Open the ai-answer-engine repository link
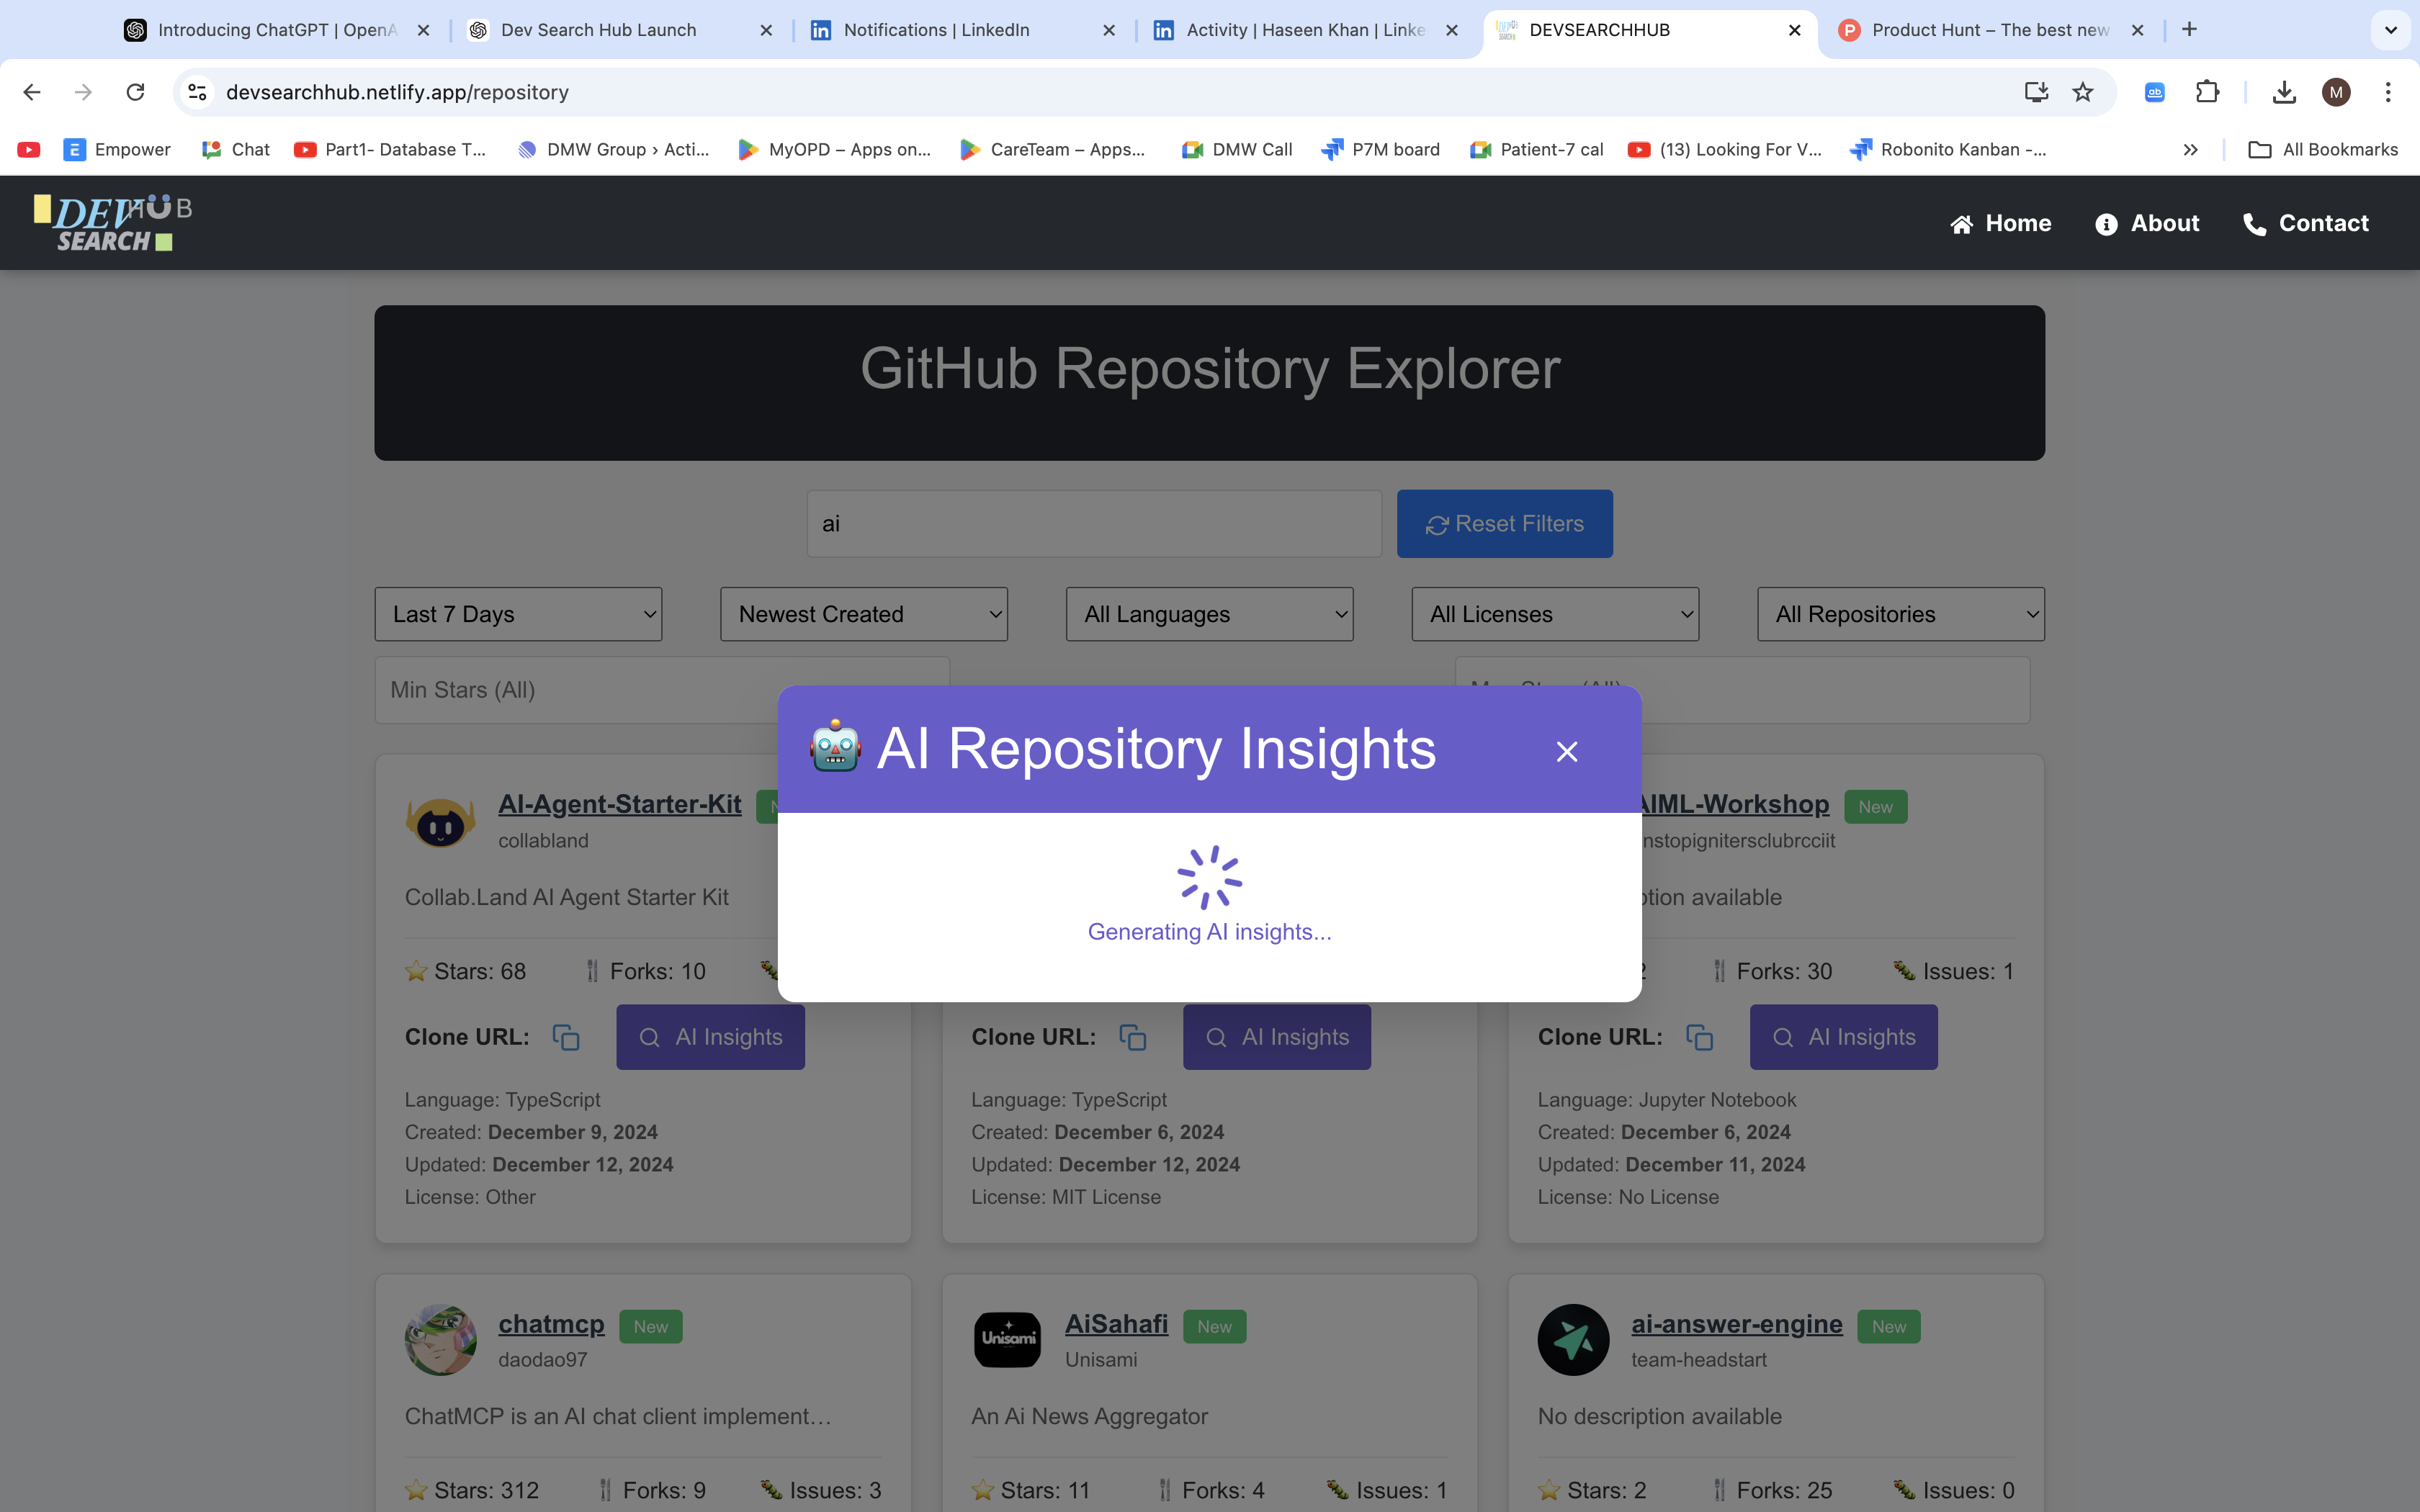The width and height of the screenshot is (2420, 1512). click(1736, 1323)
